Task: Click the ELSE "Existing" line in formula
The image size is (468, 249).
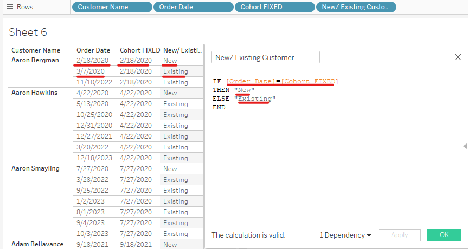Action: pos(244,99)
